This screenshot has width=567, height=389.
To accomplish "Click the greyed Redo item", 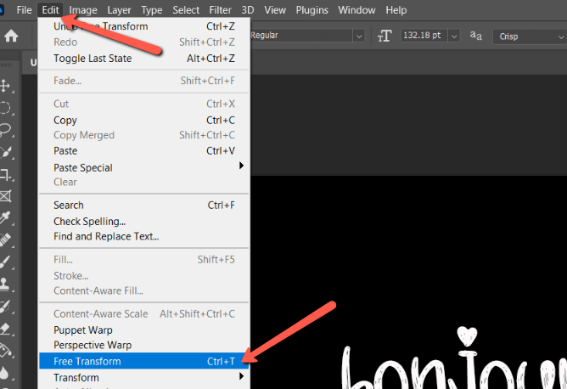I will point(144,42).
